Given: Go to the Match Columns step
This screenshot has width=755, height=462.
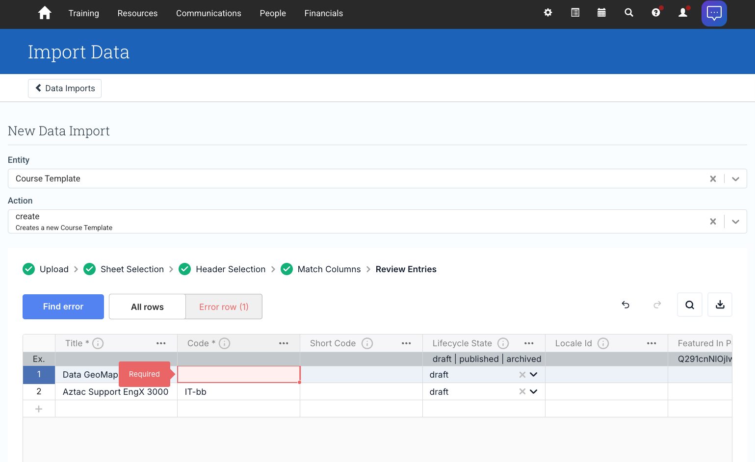Looking at the screenshot, I should pyautogui.click(x=321, y=269).
